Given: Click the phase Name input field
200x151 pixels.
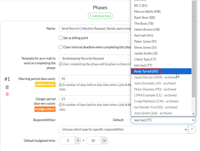Looking at the screenshot, I should click(x=95, y=29).
